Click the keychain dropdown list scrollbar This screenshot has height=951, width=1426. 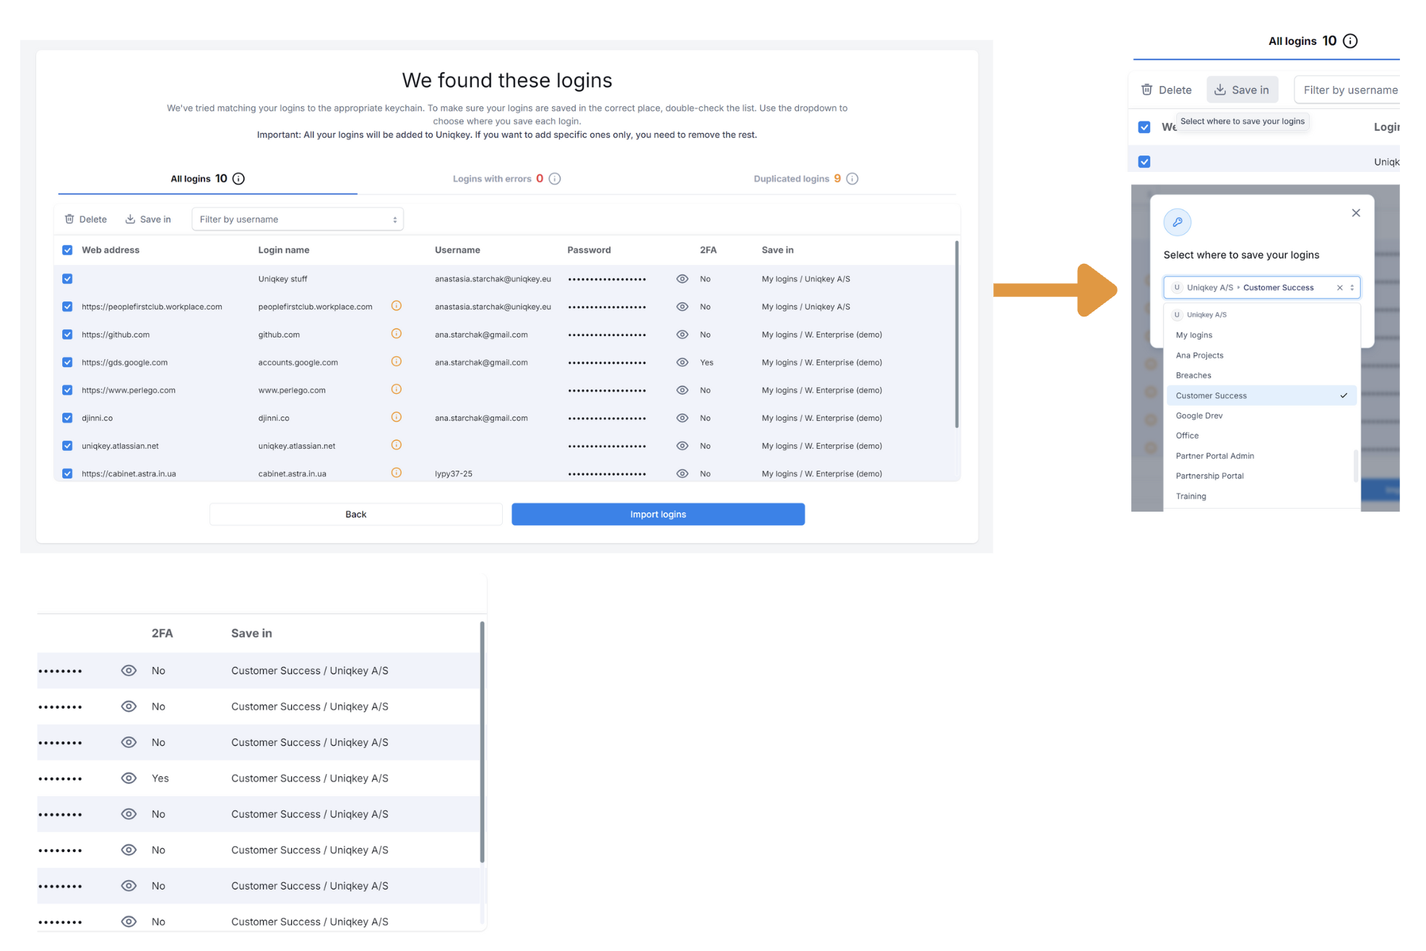(x=1355, y=466)
